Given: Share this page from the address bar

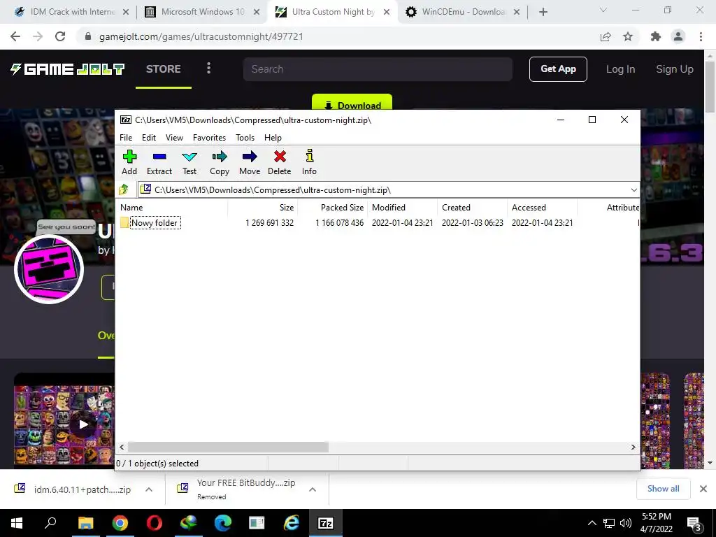Looking at the screenshot, I should click(606, 36).
